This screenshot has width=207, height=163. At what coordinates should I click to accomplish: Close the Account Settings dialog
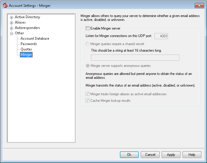(199, 5)
